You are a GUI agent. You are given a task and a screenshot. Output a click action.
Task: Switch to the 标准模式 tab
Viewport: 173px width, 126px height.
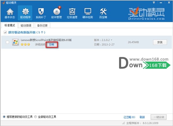pyautogui.click(x=10, y=25)
